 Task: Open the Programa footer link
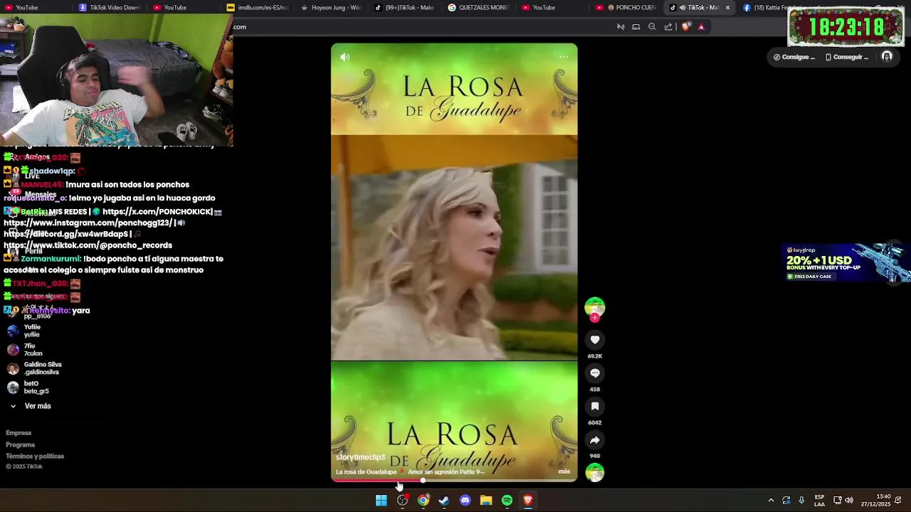click(x=20, y=444)
